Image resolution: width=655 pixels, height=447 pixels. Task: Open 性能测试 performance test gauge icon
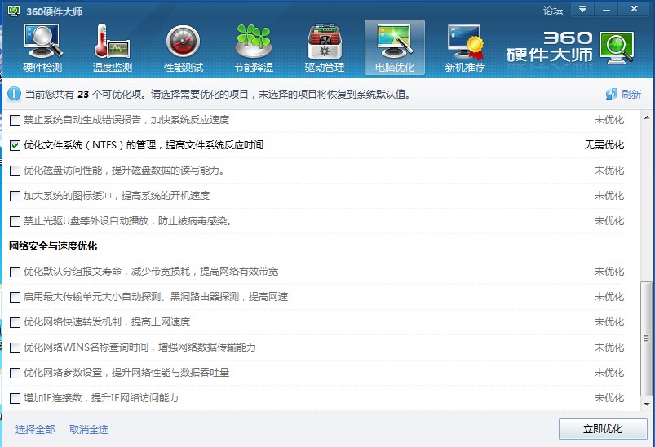pyautogui.click(x=183, y=47)
